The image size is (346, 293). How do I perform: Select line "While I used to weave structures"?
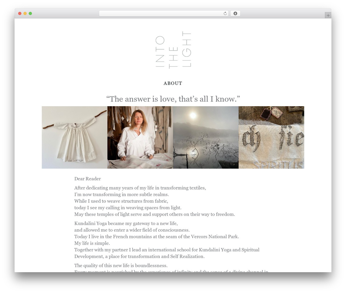coord(121,201)
